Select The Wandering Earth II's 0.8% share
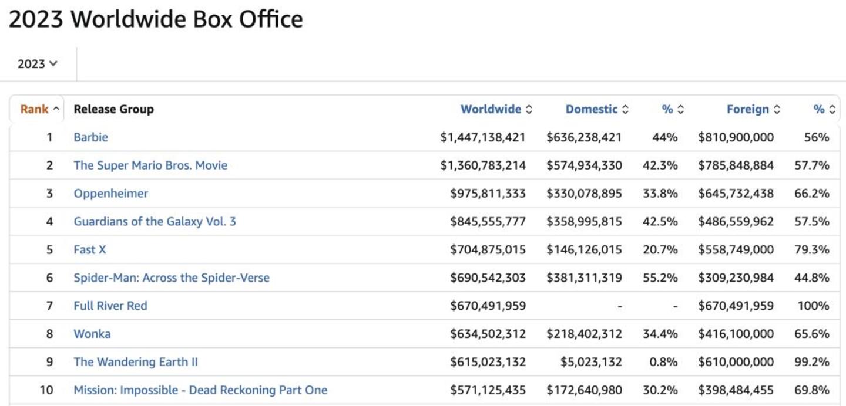 pyautogui.click(x=663, y=363)
